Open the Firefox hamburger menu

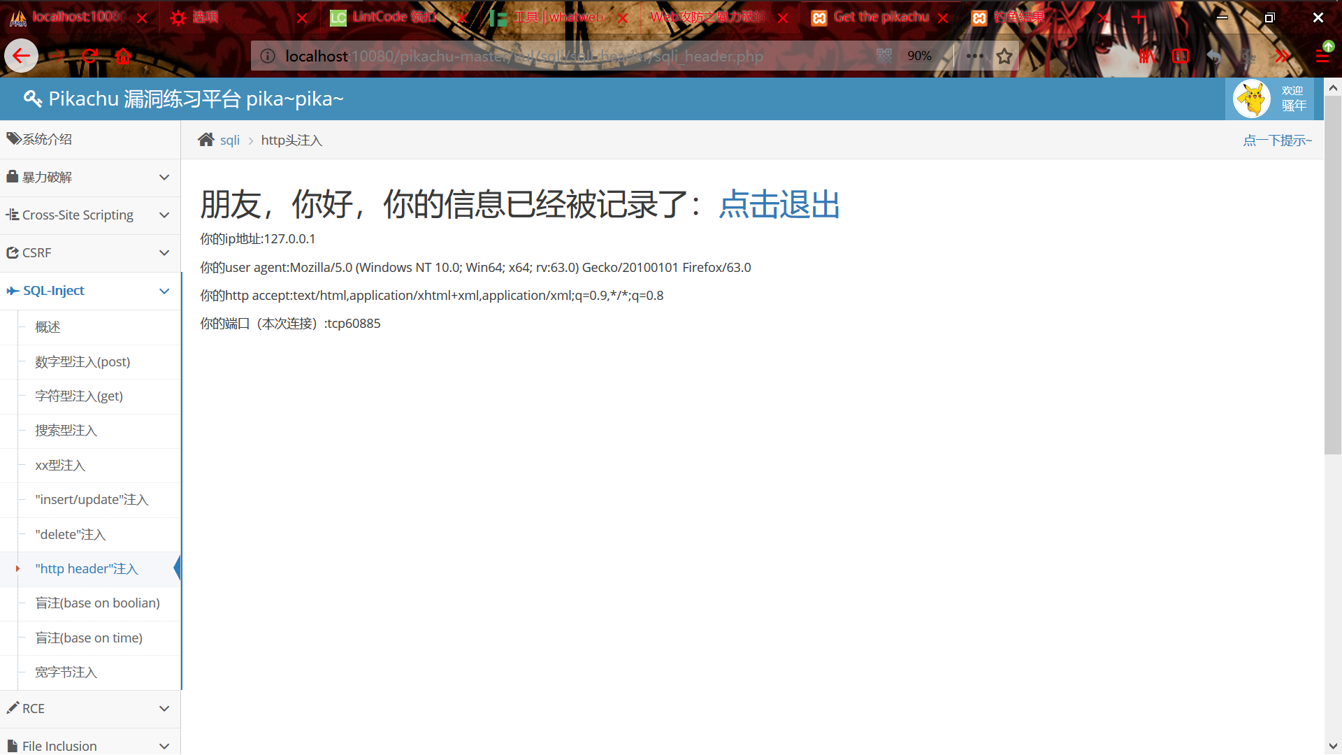coord(1322,56)
